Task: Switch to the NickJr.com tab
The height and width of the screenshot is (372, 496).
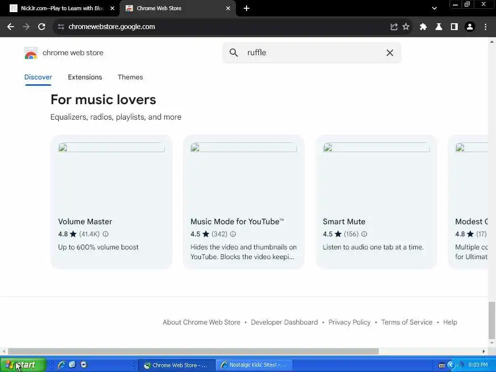Action: click(x=60, y=8)
